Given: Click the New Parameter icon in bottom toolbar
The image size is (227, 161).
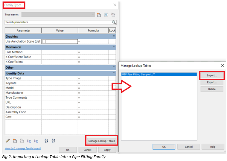Looking at the screenshot, I should pyautogui.click(x=15, y=140).
